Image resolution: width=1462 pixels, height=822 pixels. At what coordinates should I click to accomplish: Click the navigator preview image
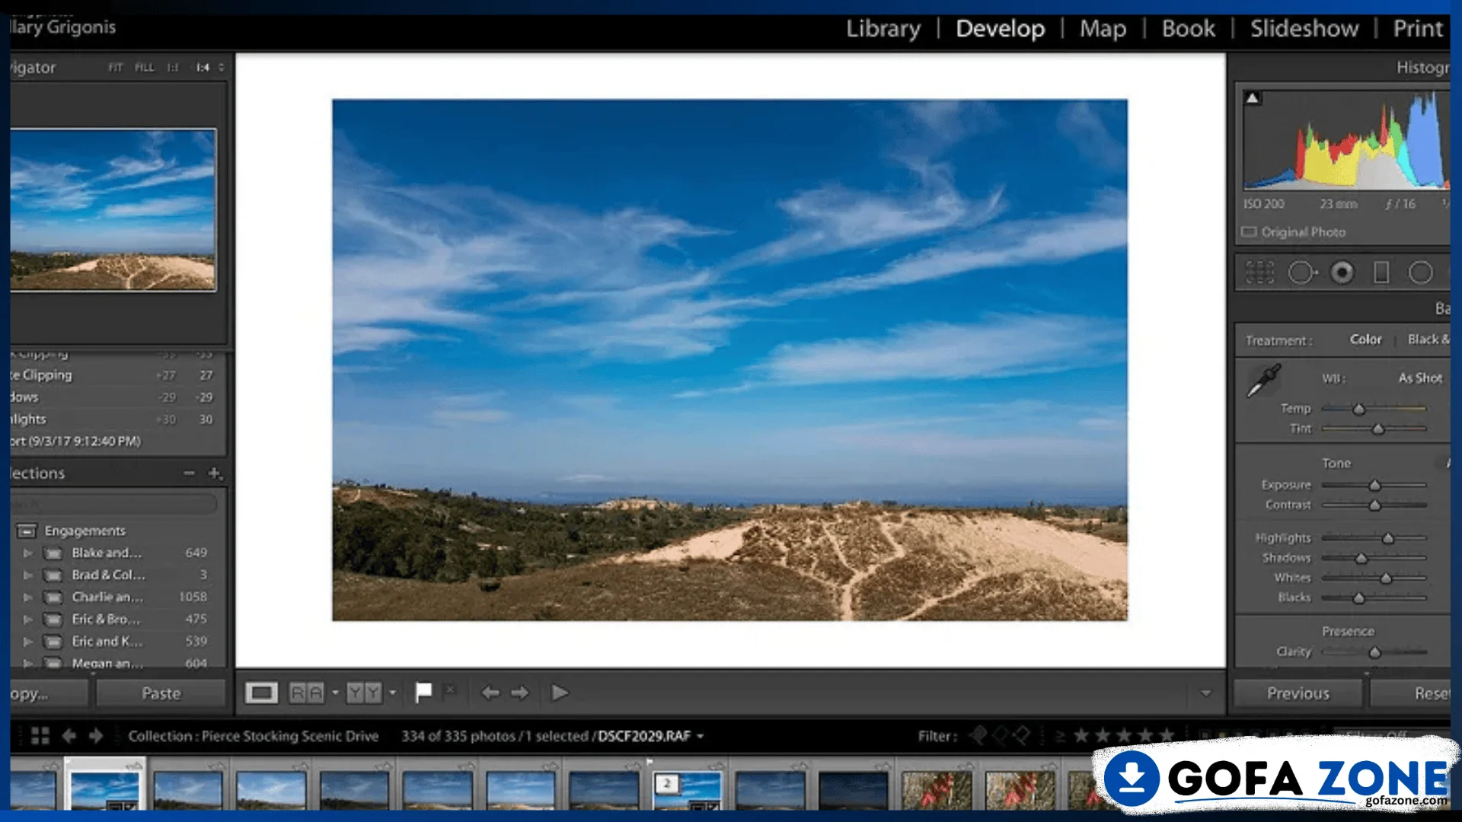tap(113, 210)
